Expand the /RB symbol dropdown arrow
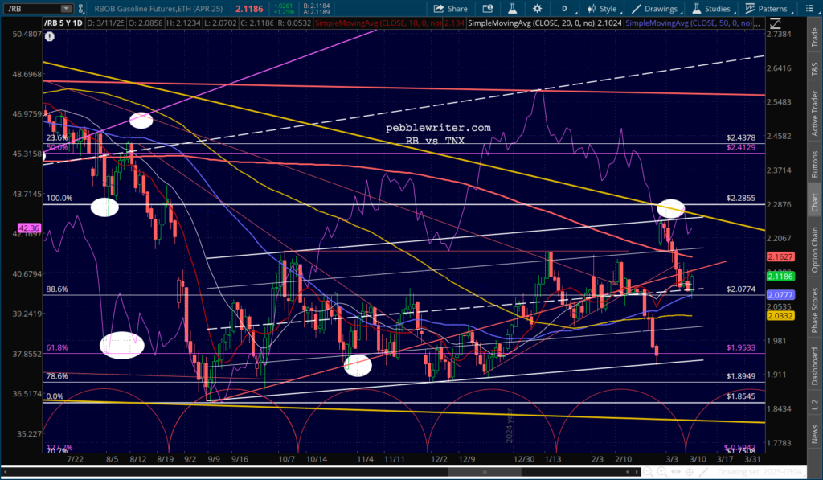The image size is (823, 480). [66, 8]
